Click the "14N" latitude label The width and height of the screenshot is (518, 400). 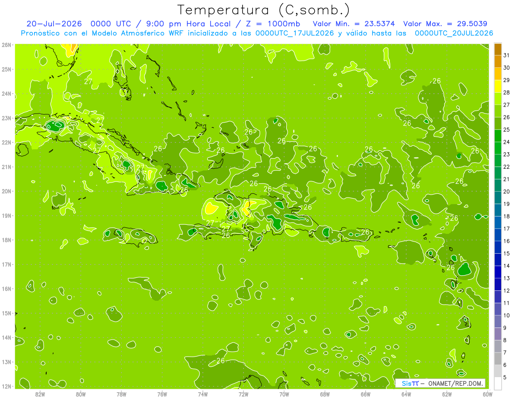coord(6,337)
